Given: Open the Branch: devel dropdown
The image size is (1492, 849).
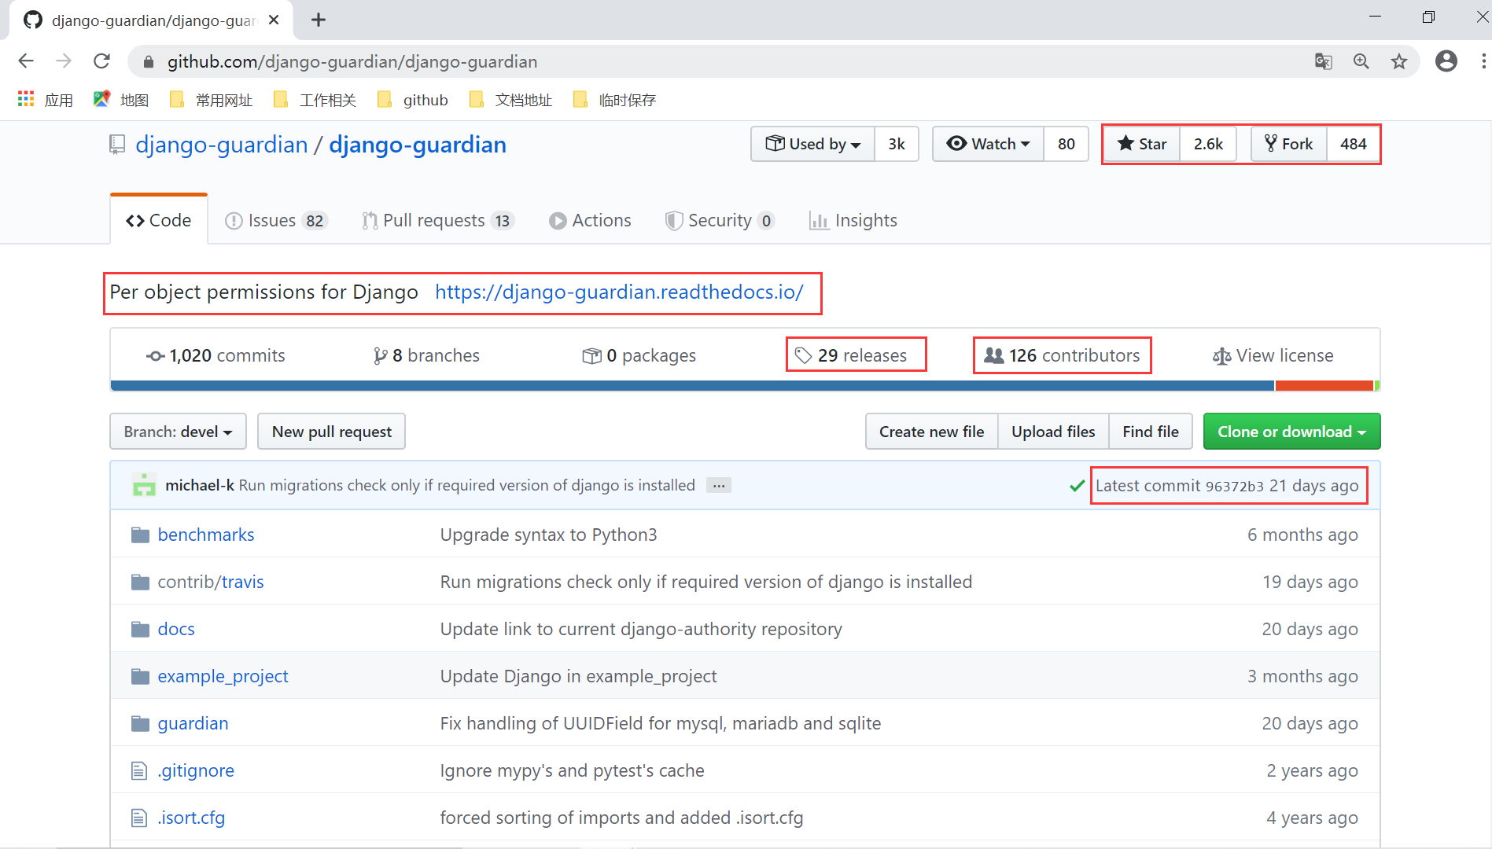Looking at the screenshot, I should (x=178, y=432).
